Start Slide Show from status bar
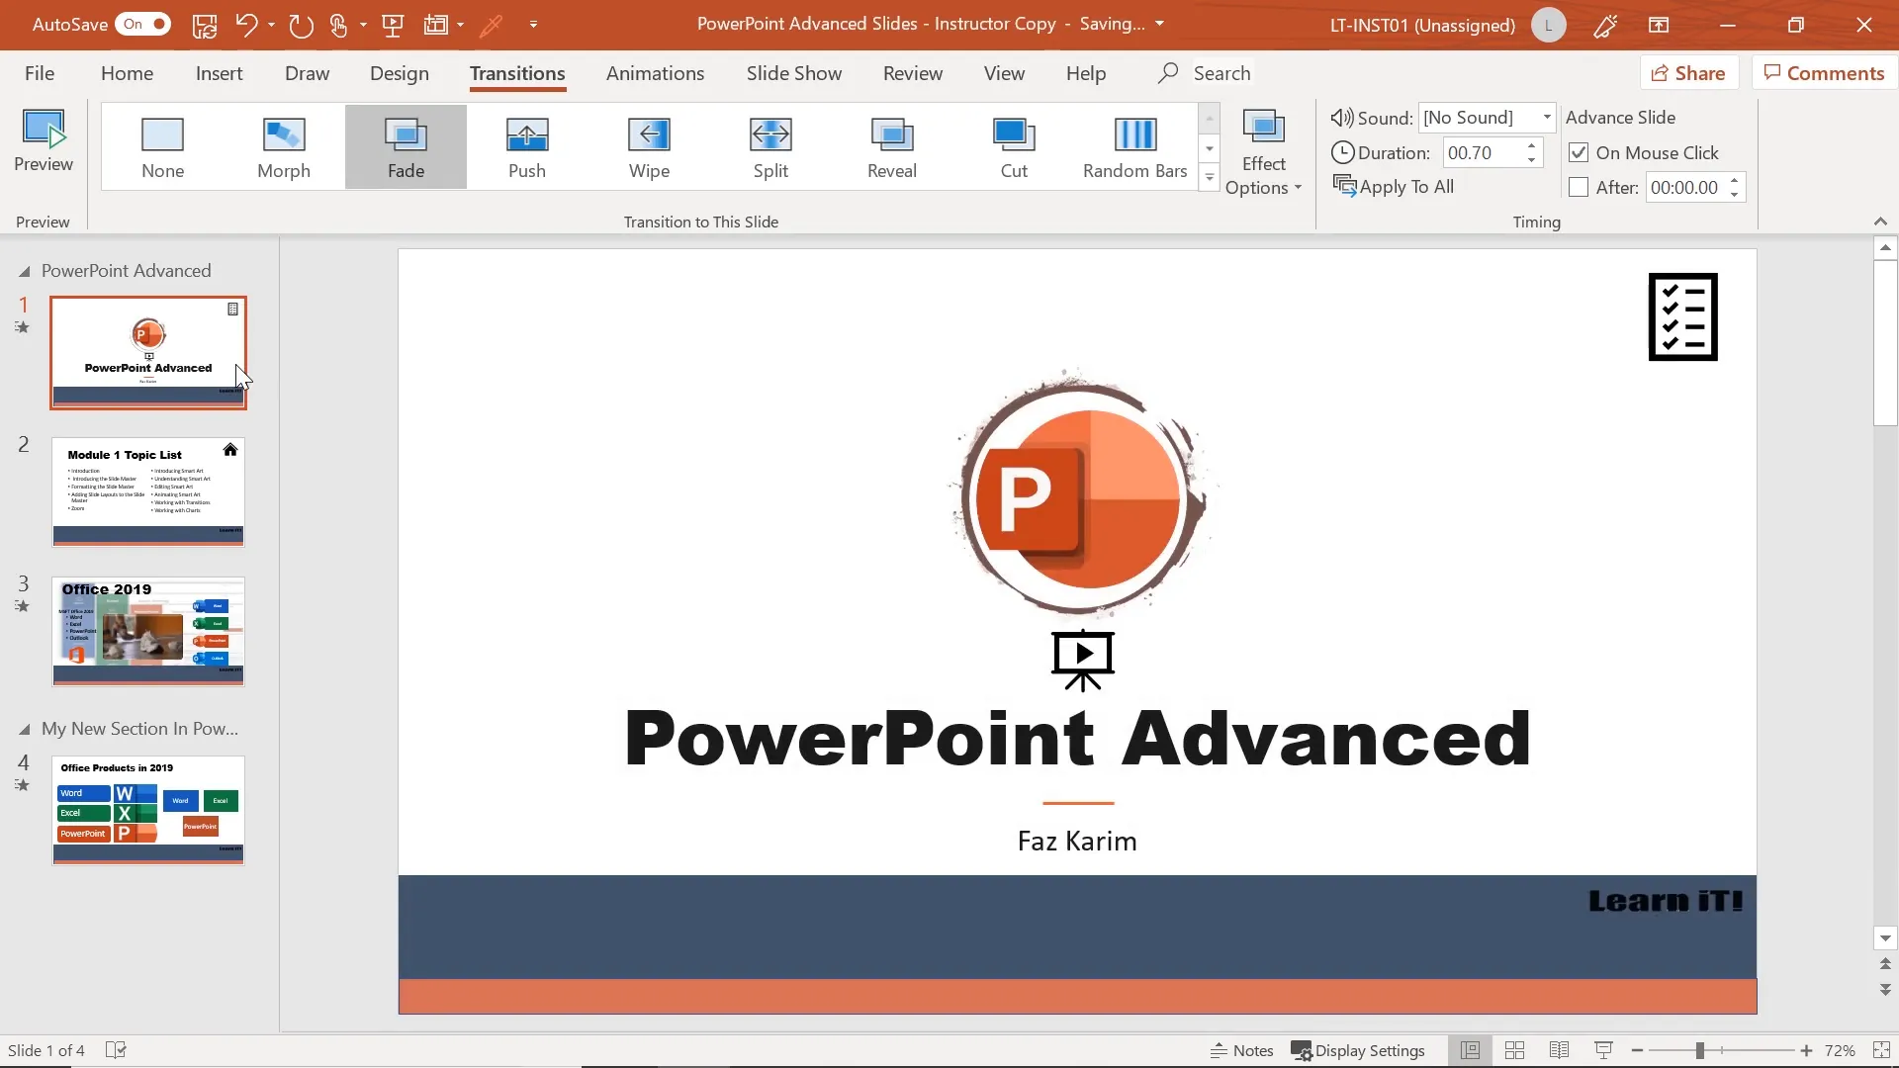 point(1603,1050)
